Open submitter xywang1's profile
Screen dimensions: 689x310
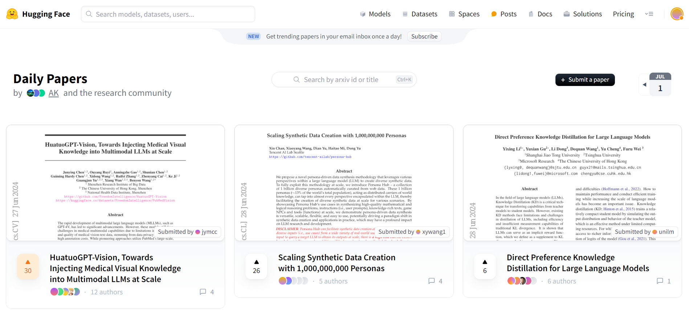click(x=431, y=232)
